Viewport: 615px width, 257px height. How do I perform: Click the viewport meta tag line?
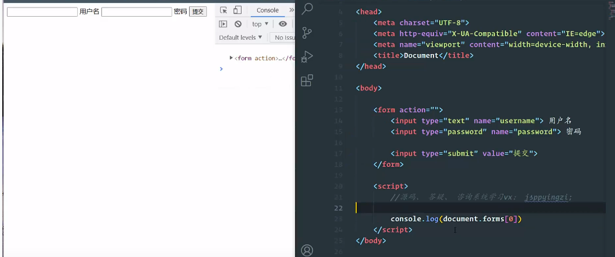coord(489,45)
